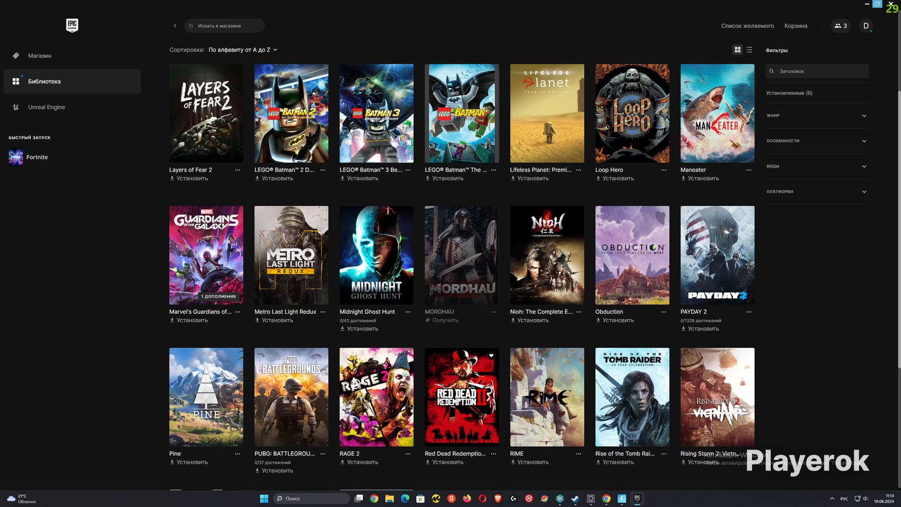901x507 pixels.
Task: Open Maneater more options
Action: pos(748,170)
